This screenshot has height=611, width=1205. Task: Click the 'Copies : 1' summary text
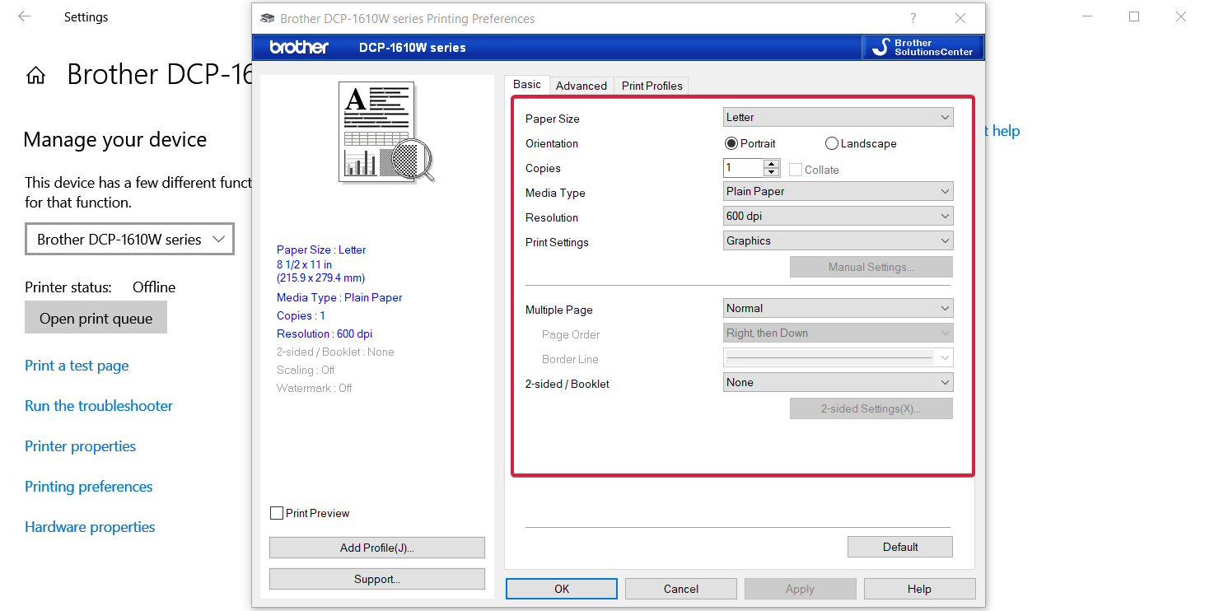(301, 315)
